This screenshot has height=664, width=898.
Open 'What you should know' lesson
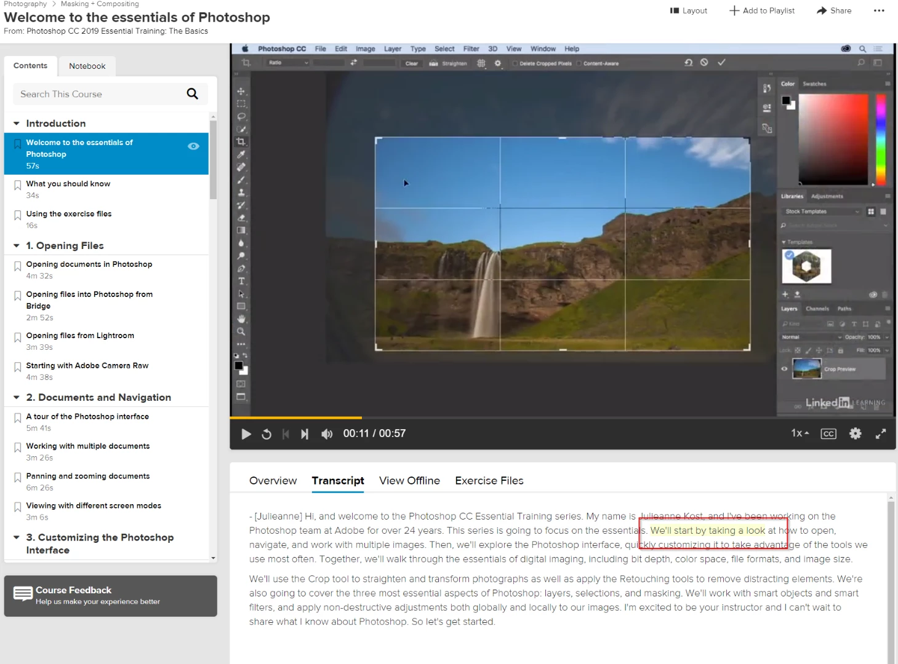point(68,184)
